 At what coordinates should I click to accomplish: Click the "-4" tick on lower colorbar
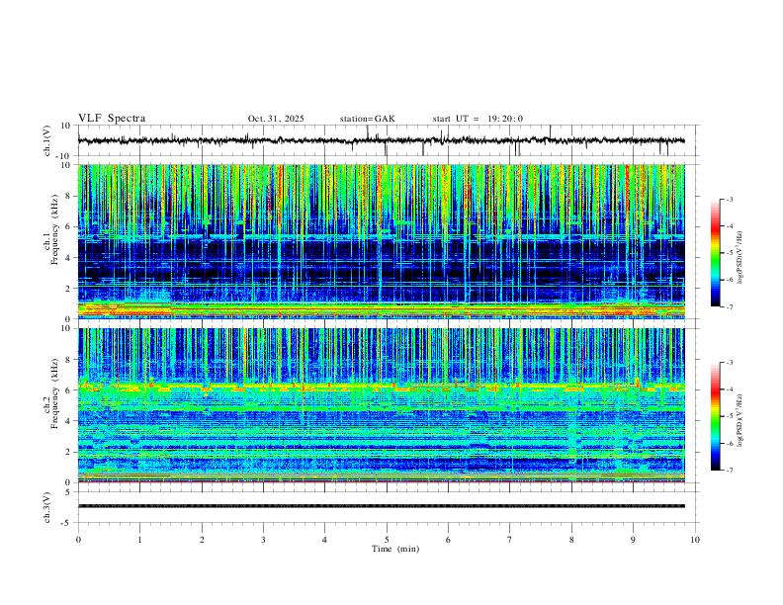729,389
